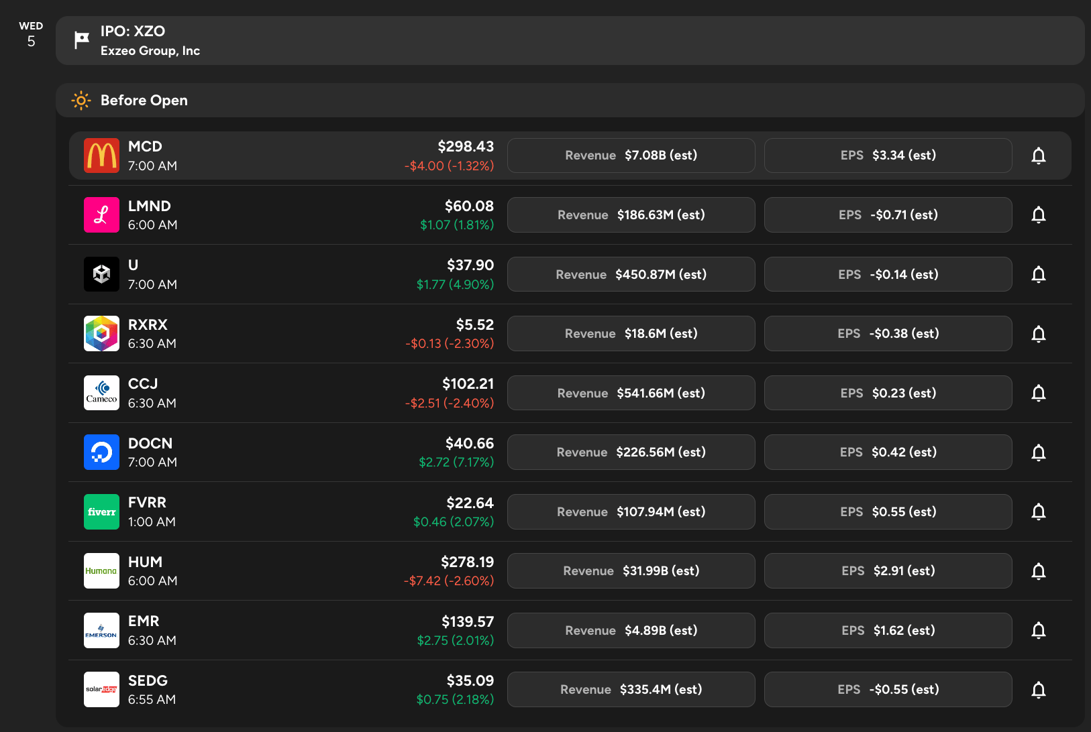The height and width of the screenshot is (732, 1091).
Task: Click the MCD price $298.43
Action: click(466, 146)
